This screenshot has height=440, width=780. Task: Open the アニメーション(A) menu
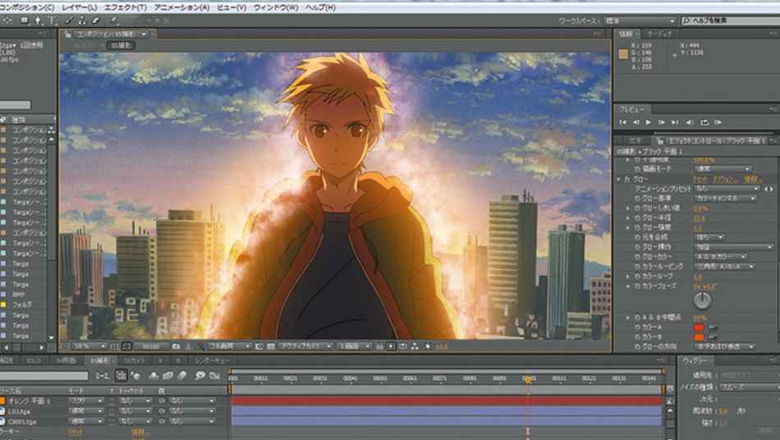(181, 7)
